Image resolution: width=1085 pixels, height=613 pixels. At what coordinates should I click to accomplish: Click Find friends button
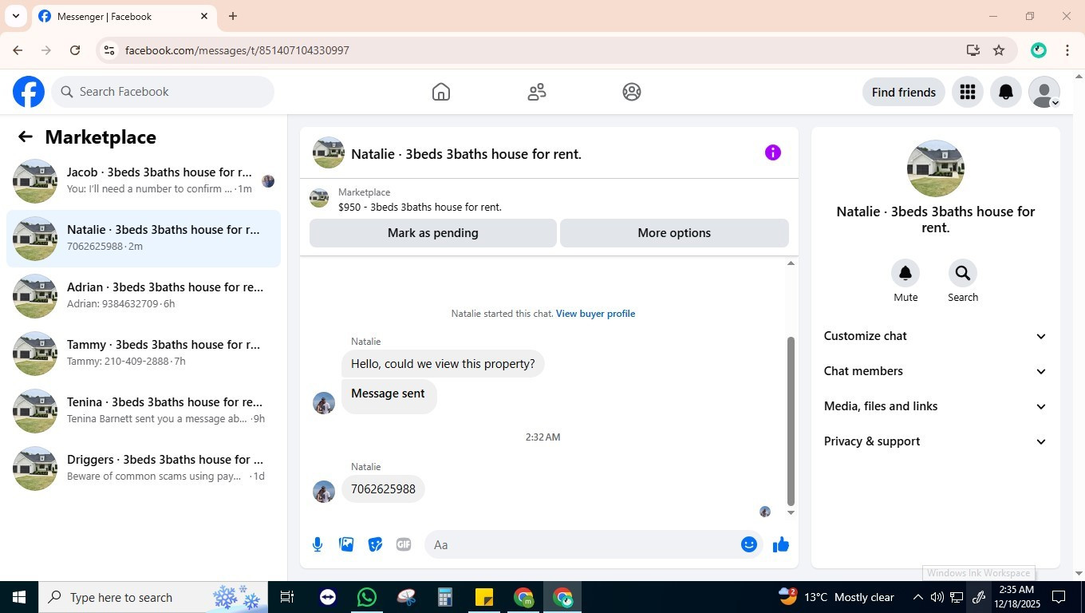coord(904,92)
